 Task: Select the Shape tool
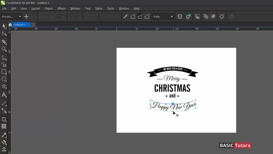click(4, 34)
